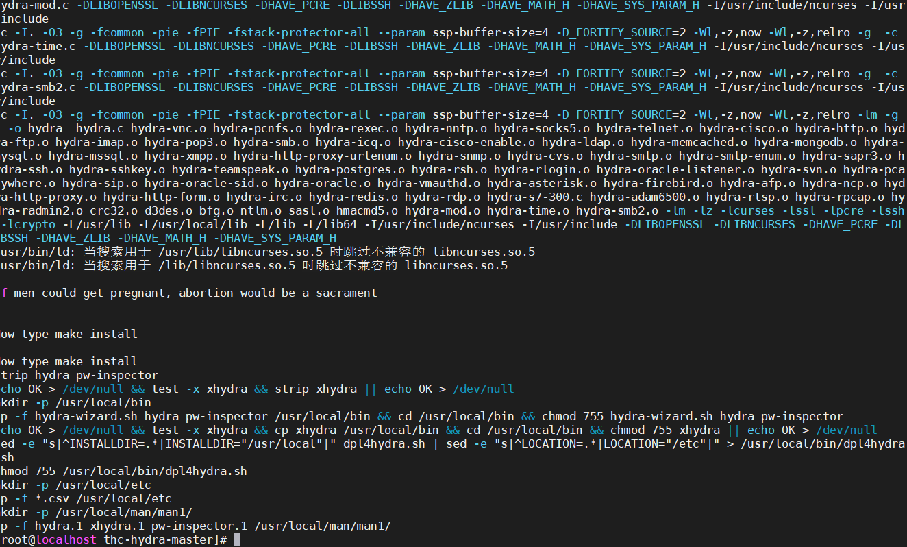
Task: Click 'hydra-redis.o' object file name
Action: [x=353, y=197]
